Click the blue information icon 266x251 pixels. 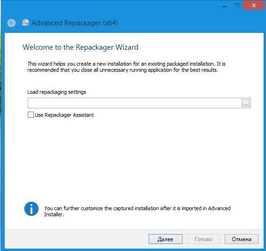click(x=31, y=209)
